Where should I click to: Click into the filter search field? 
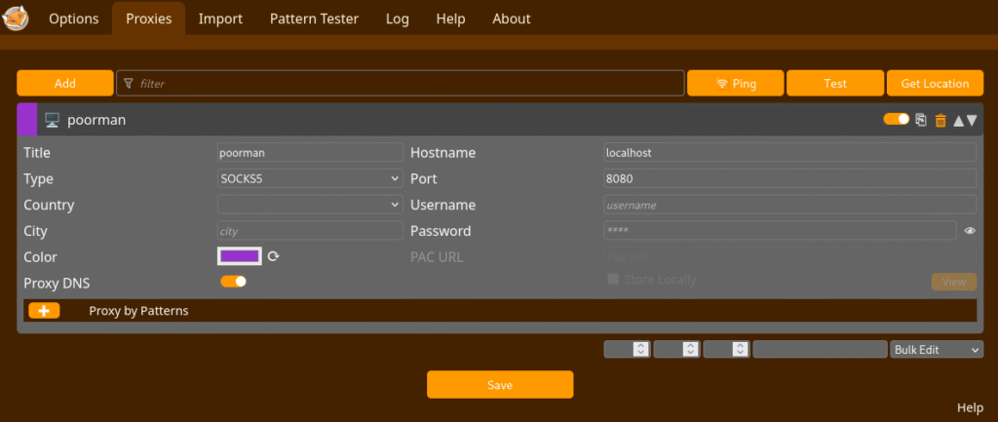pos(400,84)
